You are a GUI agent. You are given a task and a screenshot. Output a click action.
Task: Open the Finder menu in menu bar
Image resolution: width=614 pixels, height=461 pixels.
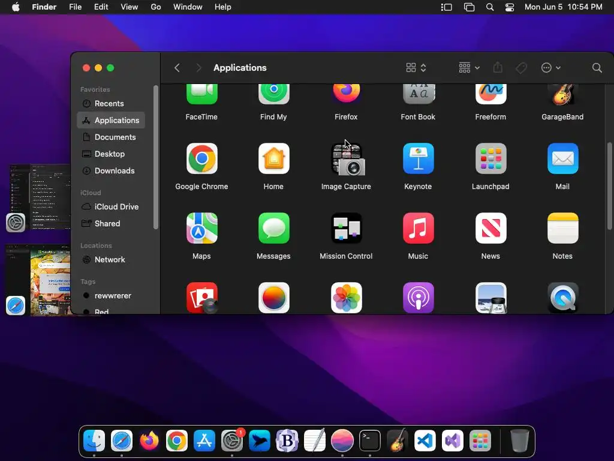click(44, 7)
